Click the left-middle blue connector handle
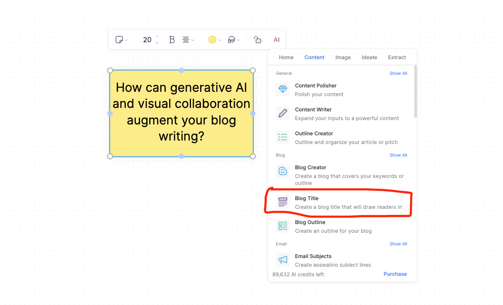The height and width of the screenshot is (305, 503). (110, 113)
